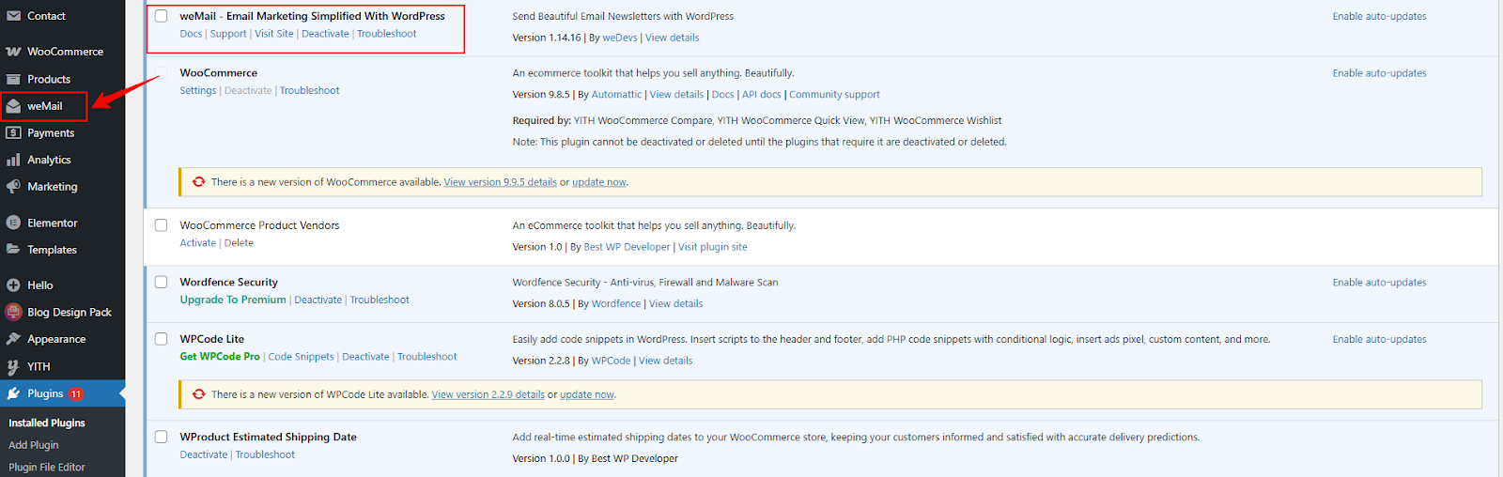View details of weMail plugin

tap(673, 38)
